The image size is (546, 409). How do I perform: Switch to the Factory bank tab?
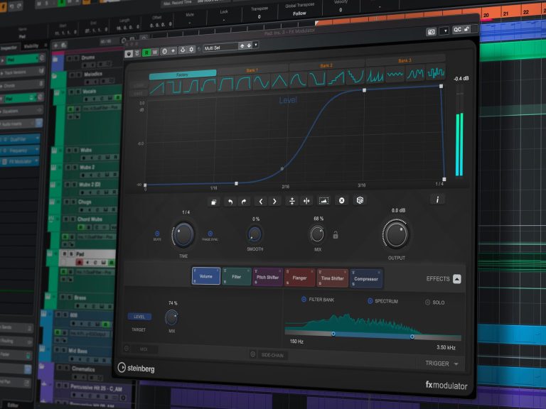[182, 73]
